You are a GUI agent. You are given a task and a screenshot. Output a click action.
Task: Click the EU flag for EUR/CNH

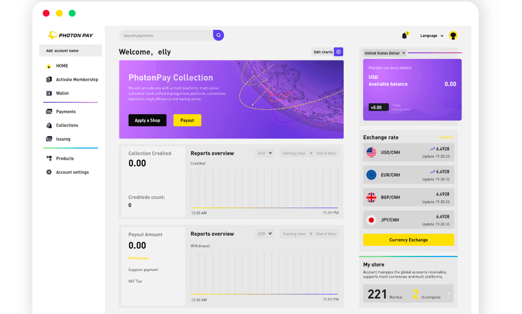pyautogui.click(x=371, y=175)
